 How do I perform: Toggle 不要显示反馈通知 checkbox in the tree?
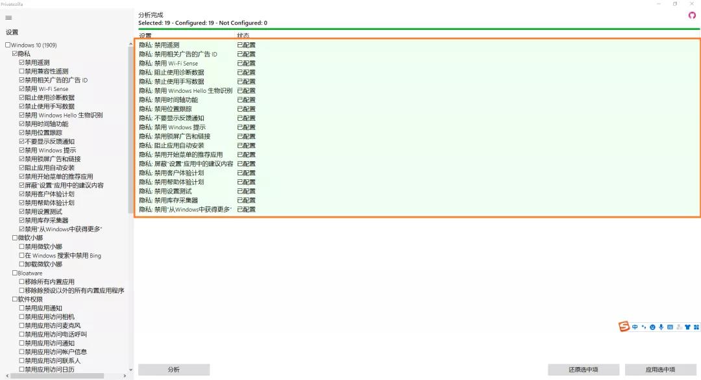[x=21, y=141]
